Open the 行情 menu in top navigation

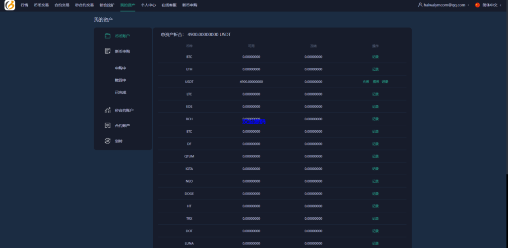click(x=24, y=5)
